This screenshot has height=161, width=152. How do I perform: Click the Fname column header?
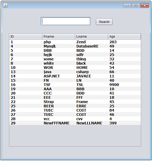pos(59,37)
